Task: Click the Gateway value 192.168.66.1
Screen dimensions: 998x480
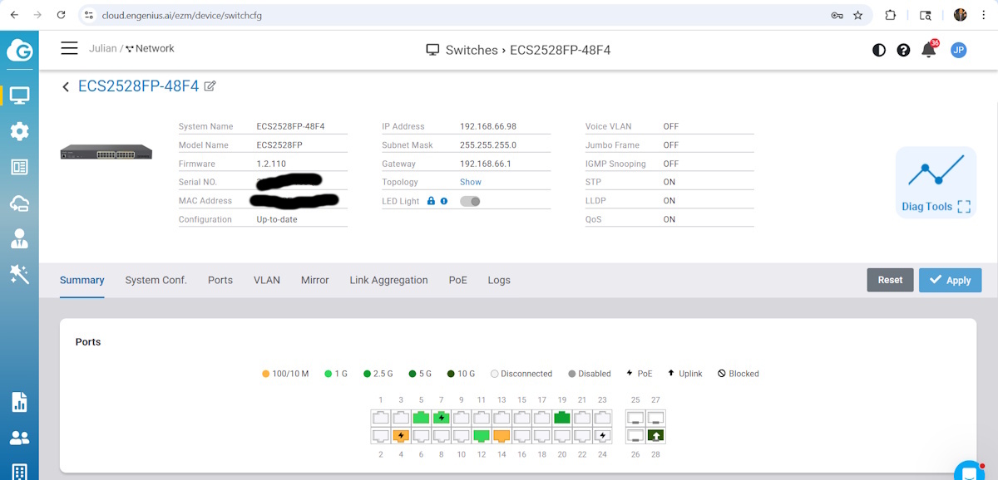Action: click(x=486, y=164)
